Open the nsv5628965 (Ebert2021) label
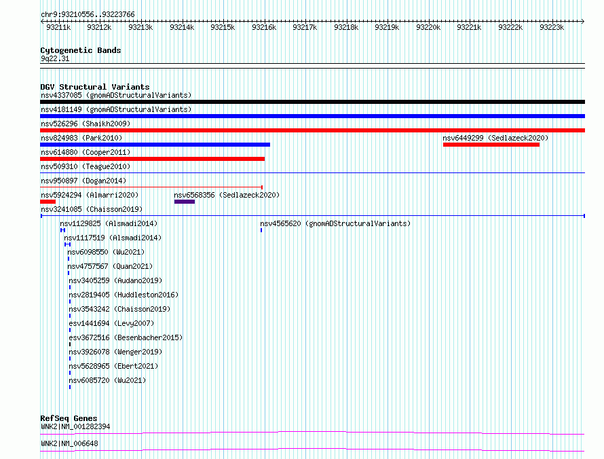Screen dimensions: 604x459 [113, 366]
